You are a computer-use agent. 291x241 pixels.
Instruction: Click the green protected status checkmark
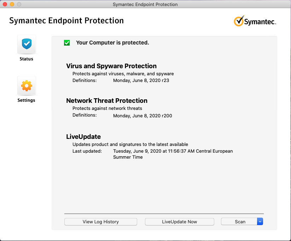click(67, 43)
